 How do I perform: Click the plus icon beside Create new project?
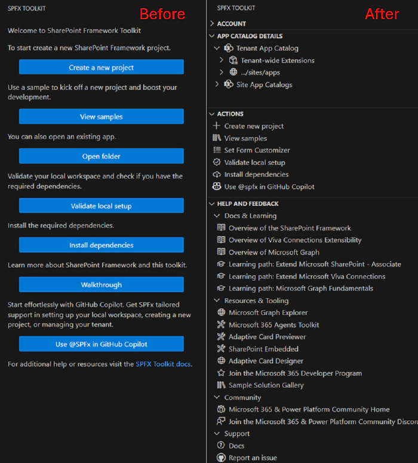point(217,126)
